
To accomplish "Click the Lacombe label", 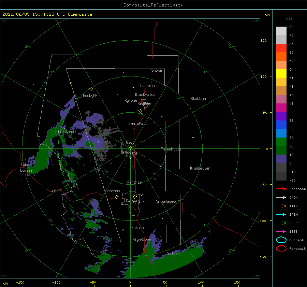I will [x=147, y=86].
